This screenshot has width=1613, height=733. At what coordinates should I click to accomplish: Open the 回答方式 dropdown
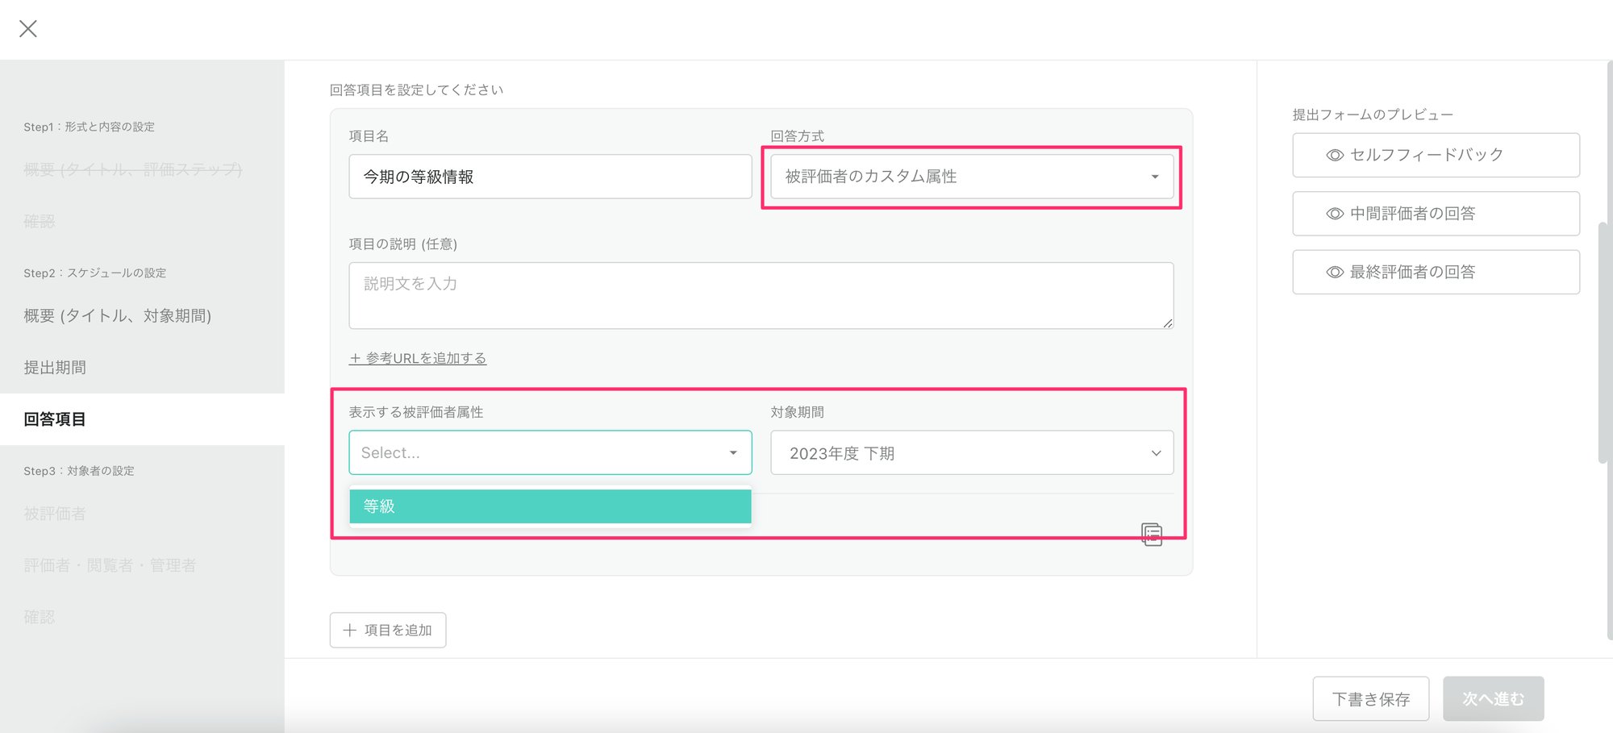coord(971,177)
